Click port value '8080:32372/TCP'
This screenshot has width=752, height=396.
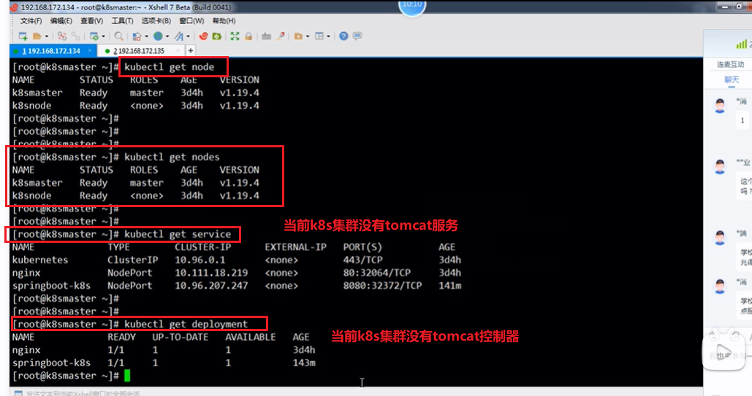tap(382, 286)
